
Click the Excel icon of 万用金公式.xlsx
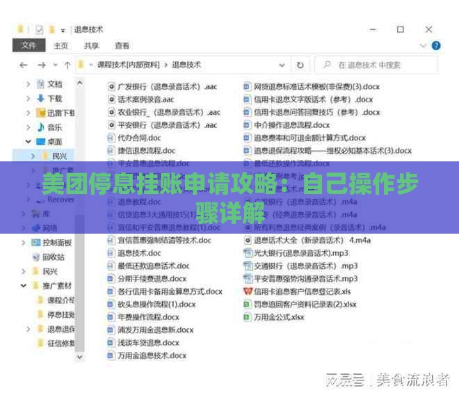click(247, 317)
